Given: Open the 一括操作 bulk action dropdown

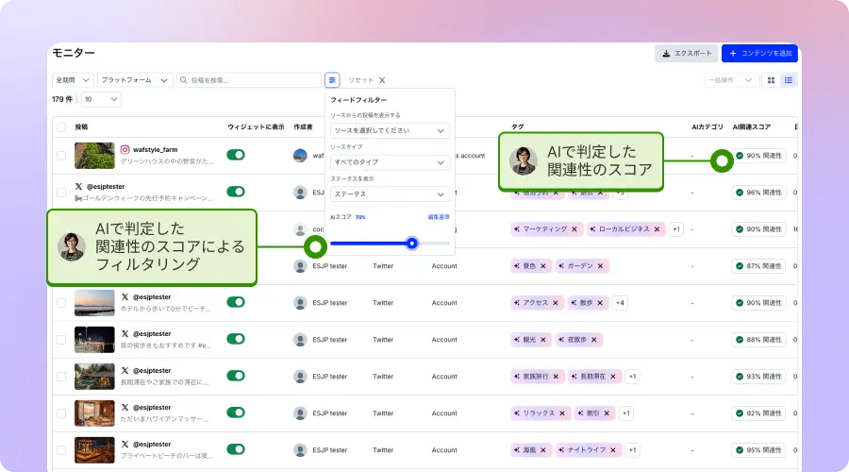Looking at the screenshot, I should [730, 80].
